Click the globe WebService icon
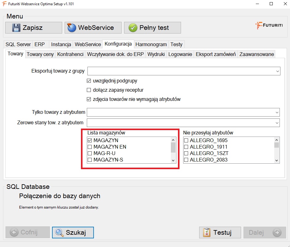This screenshot has height=247, width=290. click(x=72, y=28)
